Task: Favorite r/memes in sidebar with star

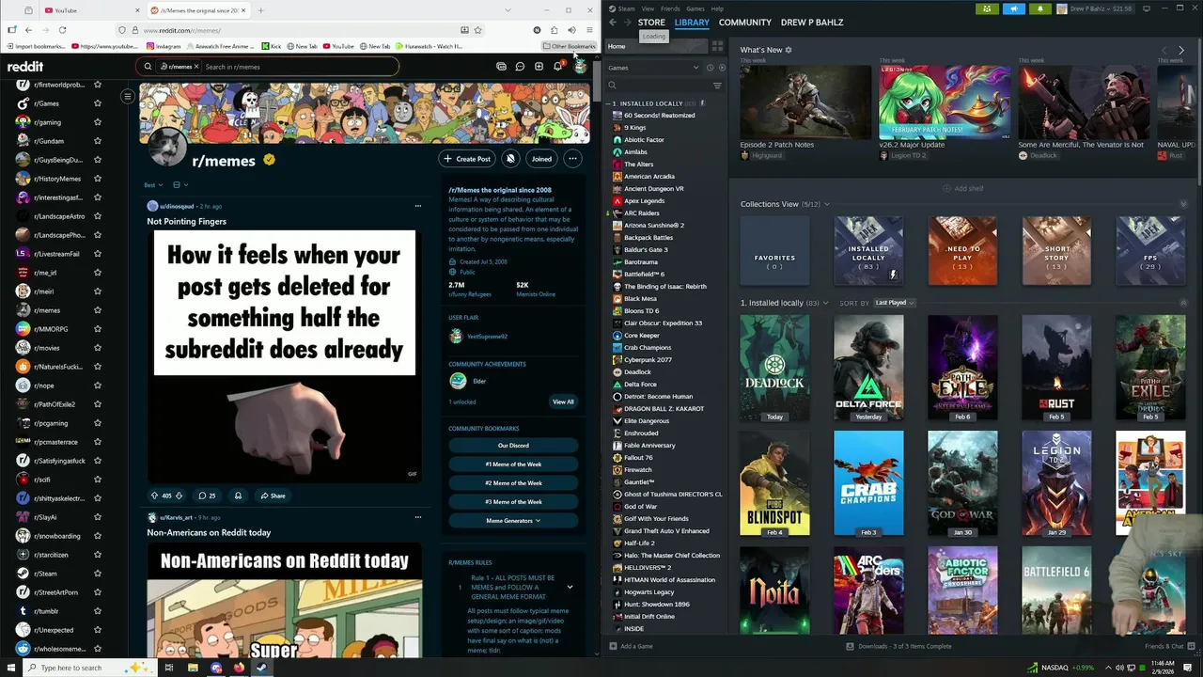Action: pyautogui.click(x=97, y=310)
